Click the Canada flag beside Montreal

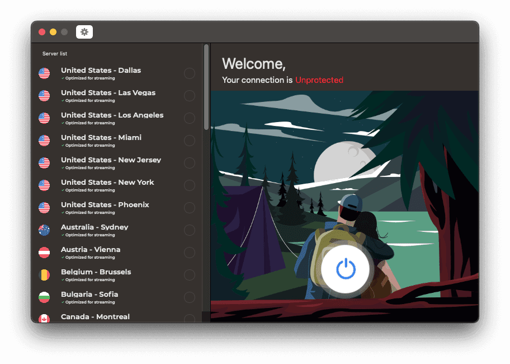pos(44,318)
